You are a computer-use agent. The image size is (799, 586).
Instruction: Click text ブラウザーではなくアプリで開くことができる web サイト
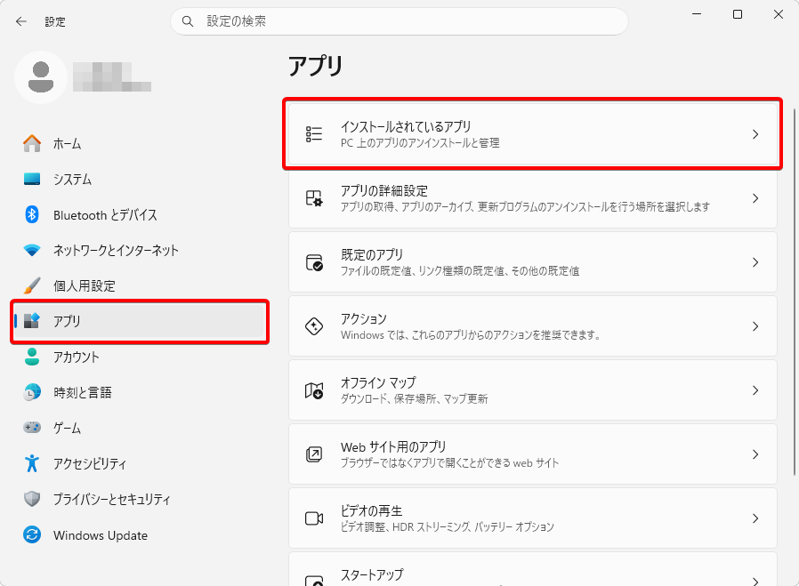coord(449,462)
